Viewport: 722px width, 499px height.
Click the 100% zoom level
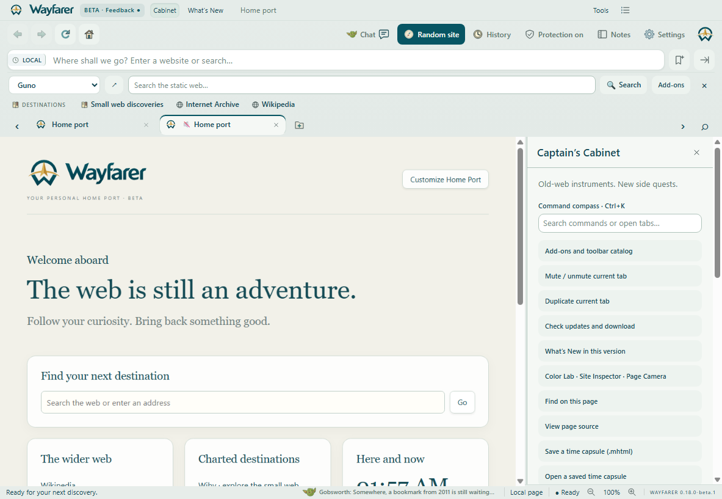click(612, 492)
